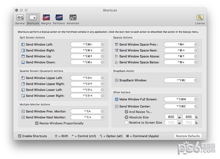The image size is (220, 159).
Task: Toggle the Send Window Up menu icon
Action: point(23,56)
